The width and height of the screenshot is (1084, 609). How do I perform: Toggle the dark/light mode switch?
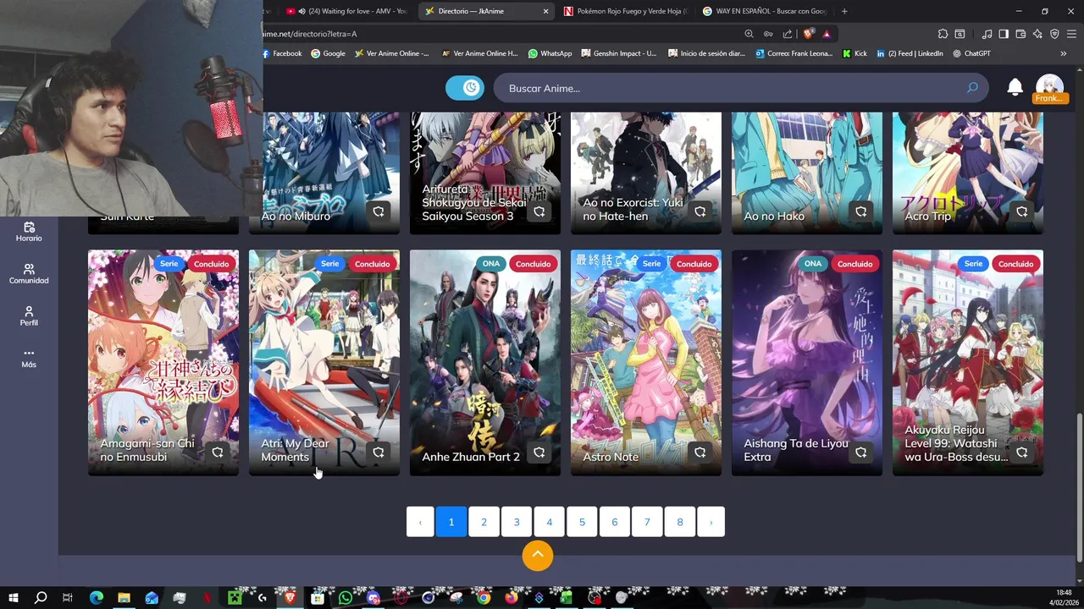465,88
